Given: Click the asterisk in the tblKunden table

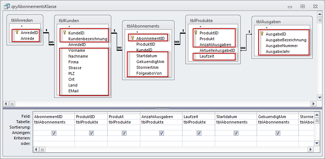Looking at the screenshot, I should pos(69,27).
